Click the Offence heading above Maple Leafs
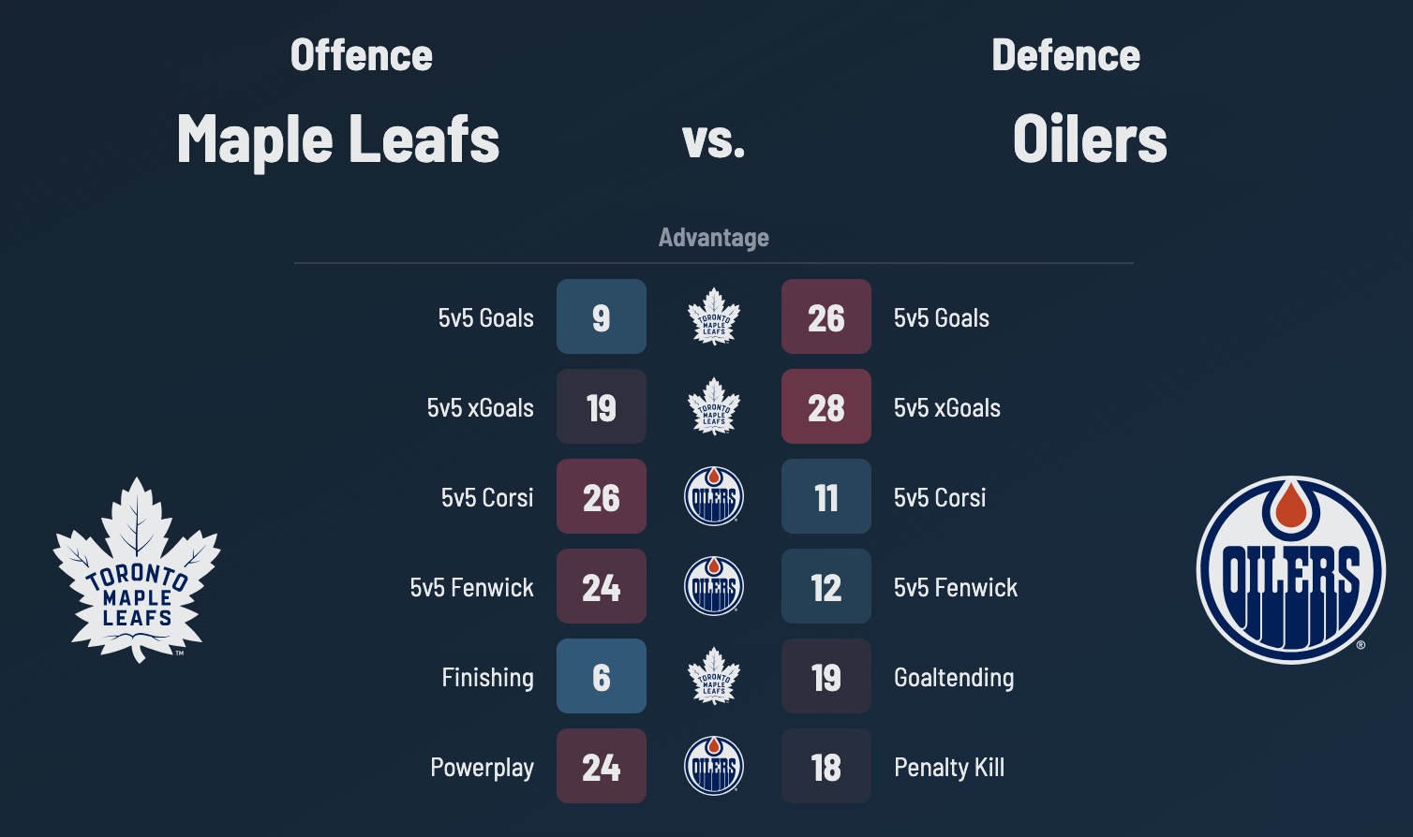Viewport: 1413px width, 837px height. pos(362,55)
